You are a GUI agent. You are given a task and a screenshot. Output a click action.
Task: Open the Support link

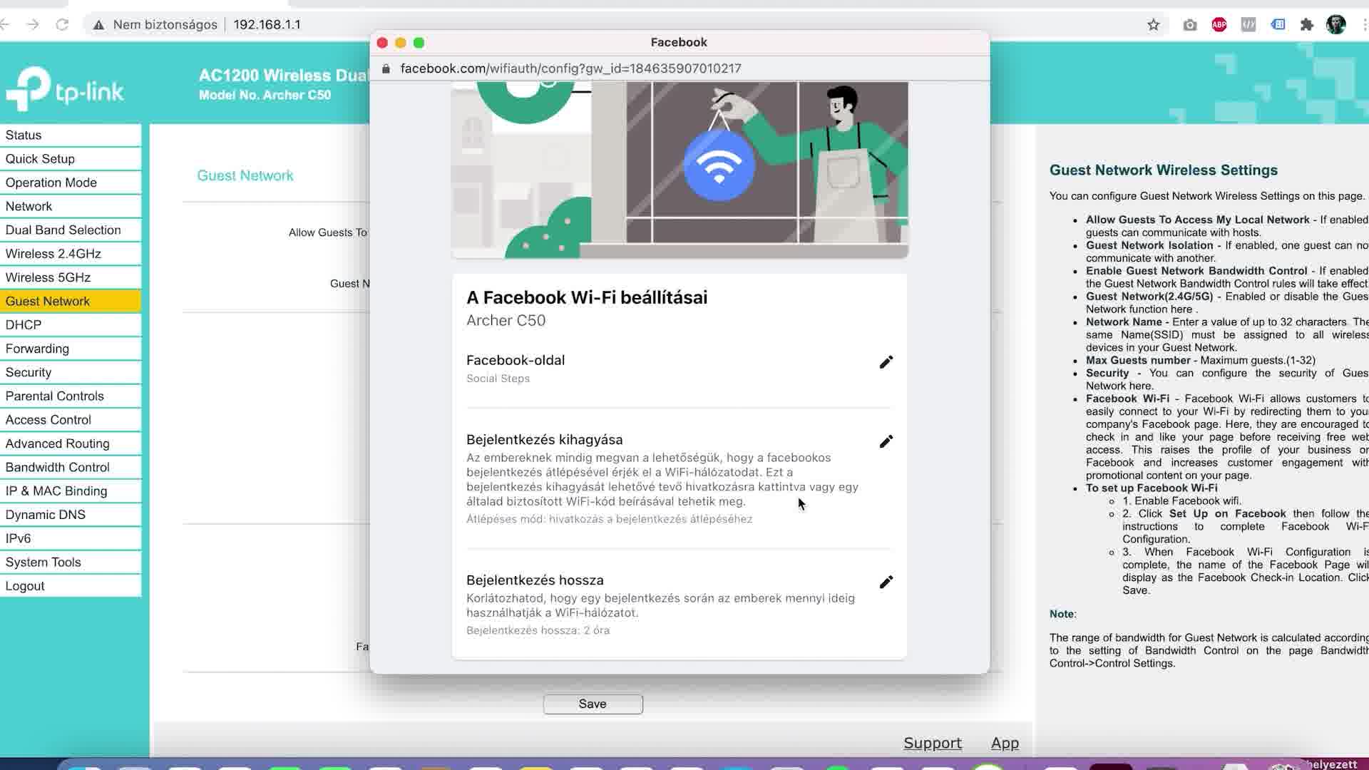click(933, 744)
